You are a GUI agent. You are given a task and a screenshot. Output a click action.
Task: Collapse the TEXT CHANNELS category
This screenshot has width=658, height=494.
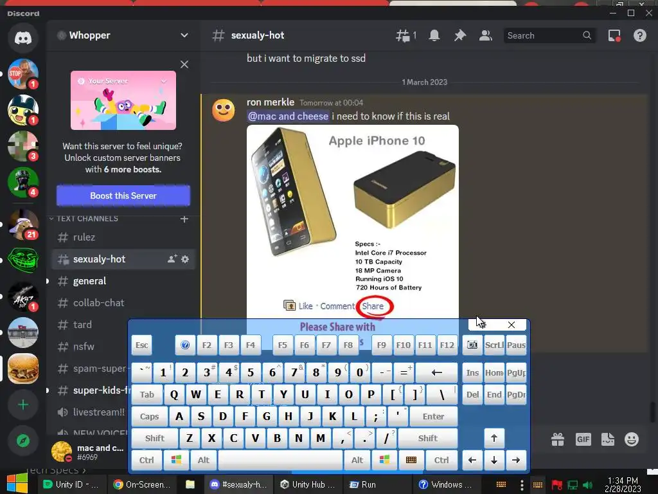point(84,219)
